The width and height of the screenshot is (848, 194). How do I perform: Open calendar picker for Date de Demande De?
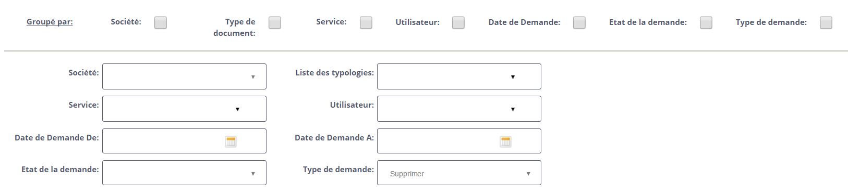pos(231,141)
